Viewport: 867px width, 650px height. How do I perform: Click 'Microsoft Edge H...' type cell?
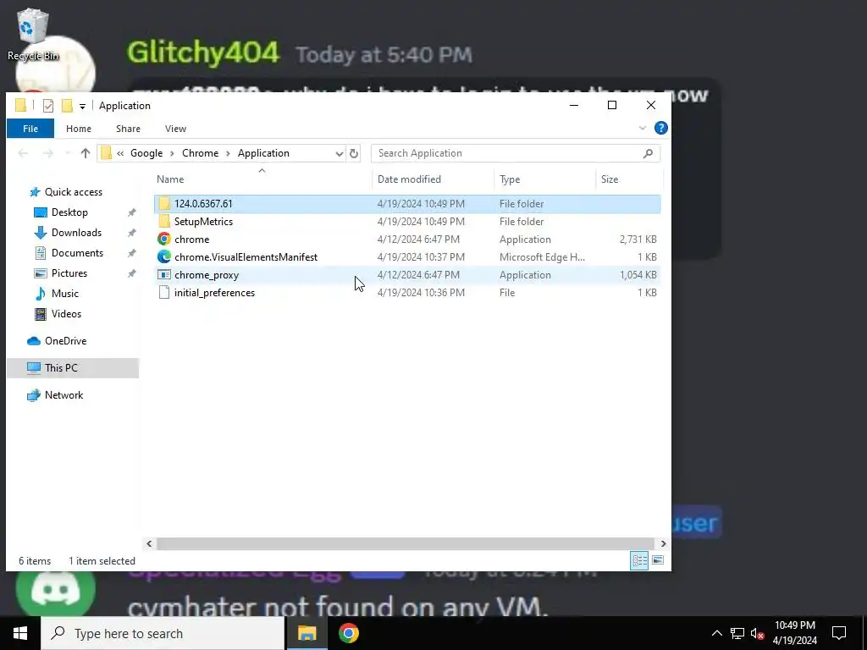coord(542,257)
